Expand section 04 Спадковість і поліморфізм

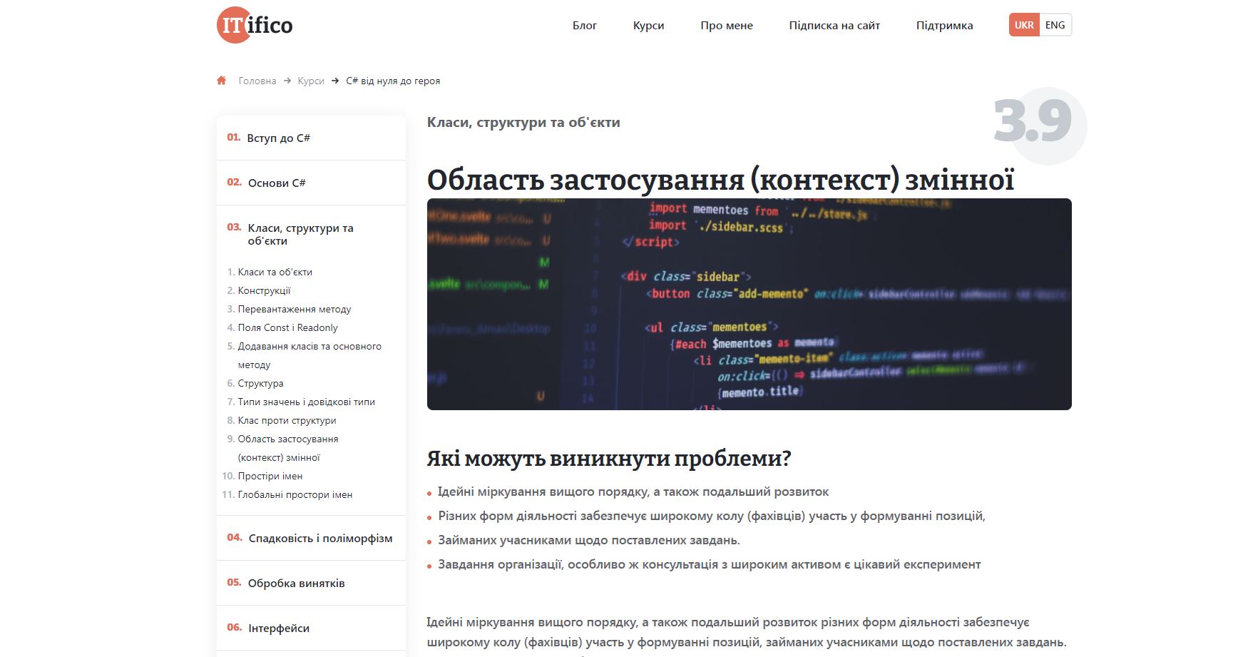point(311,538)
